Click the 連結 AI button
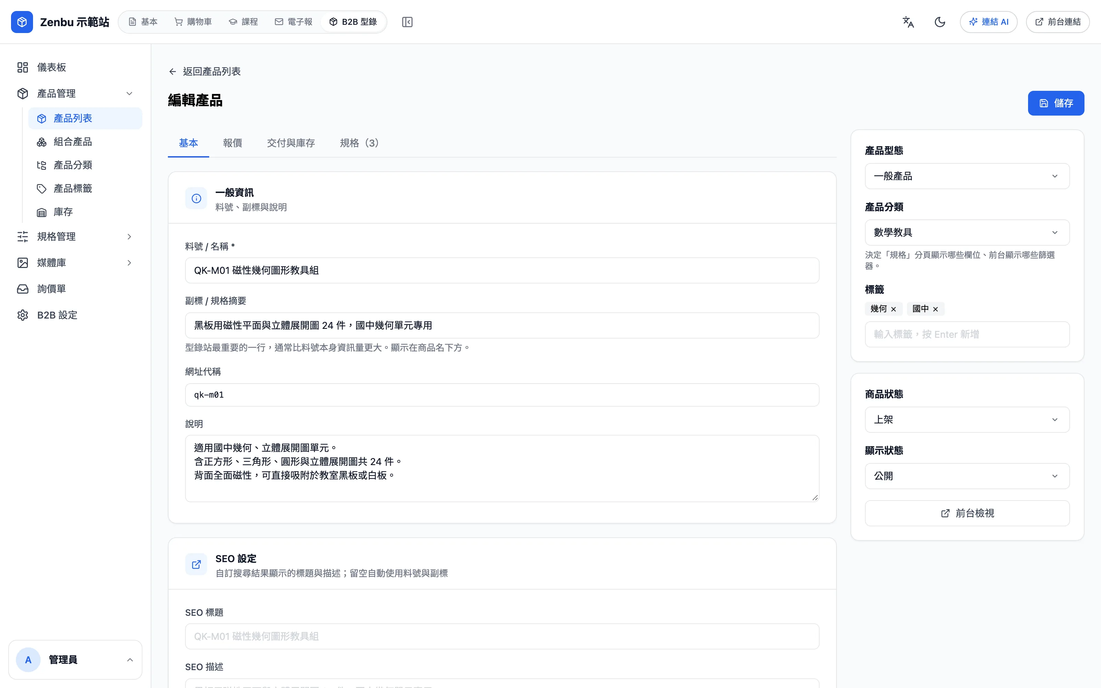The width and height of the screenshot is (1101, 688). (988, 22)
